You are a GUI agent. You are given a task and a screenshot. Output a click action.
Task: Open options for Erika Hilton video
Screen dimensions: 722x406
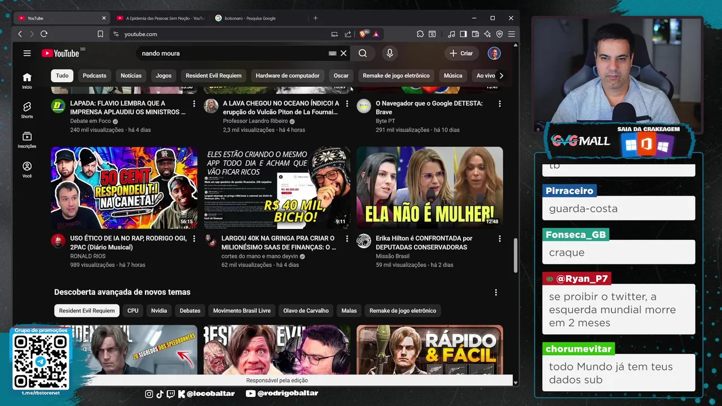click(x=500, y=239)
